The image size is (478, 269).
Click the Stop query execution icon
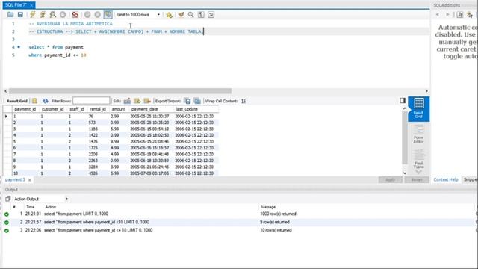(63, 15)
